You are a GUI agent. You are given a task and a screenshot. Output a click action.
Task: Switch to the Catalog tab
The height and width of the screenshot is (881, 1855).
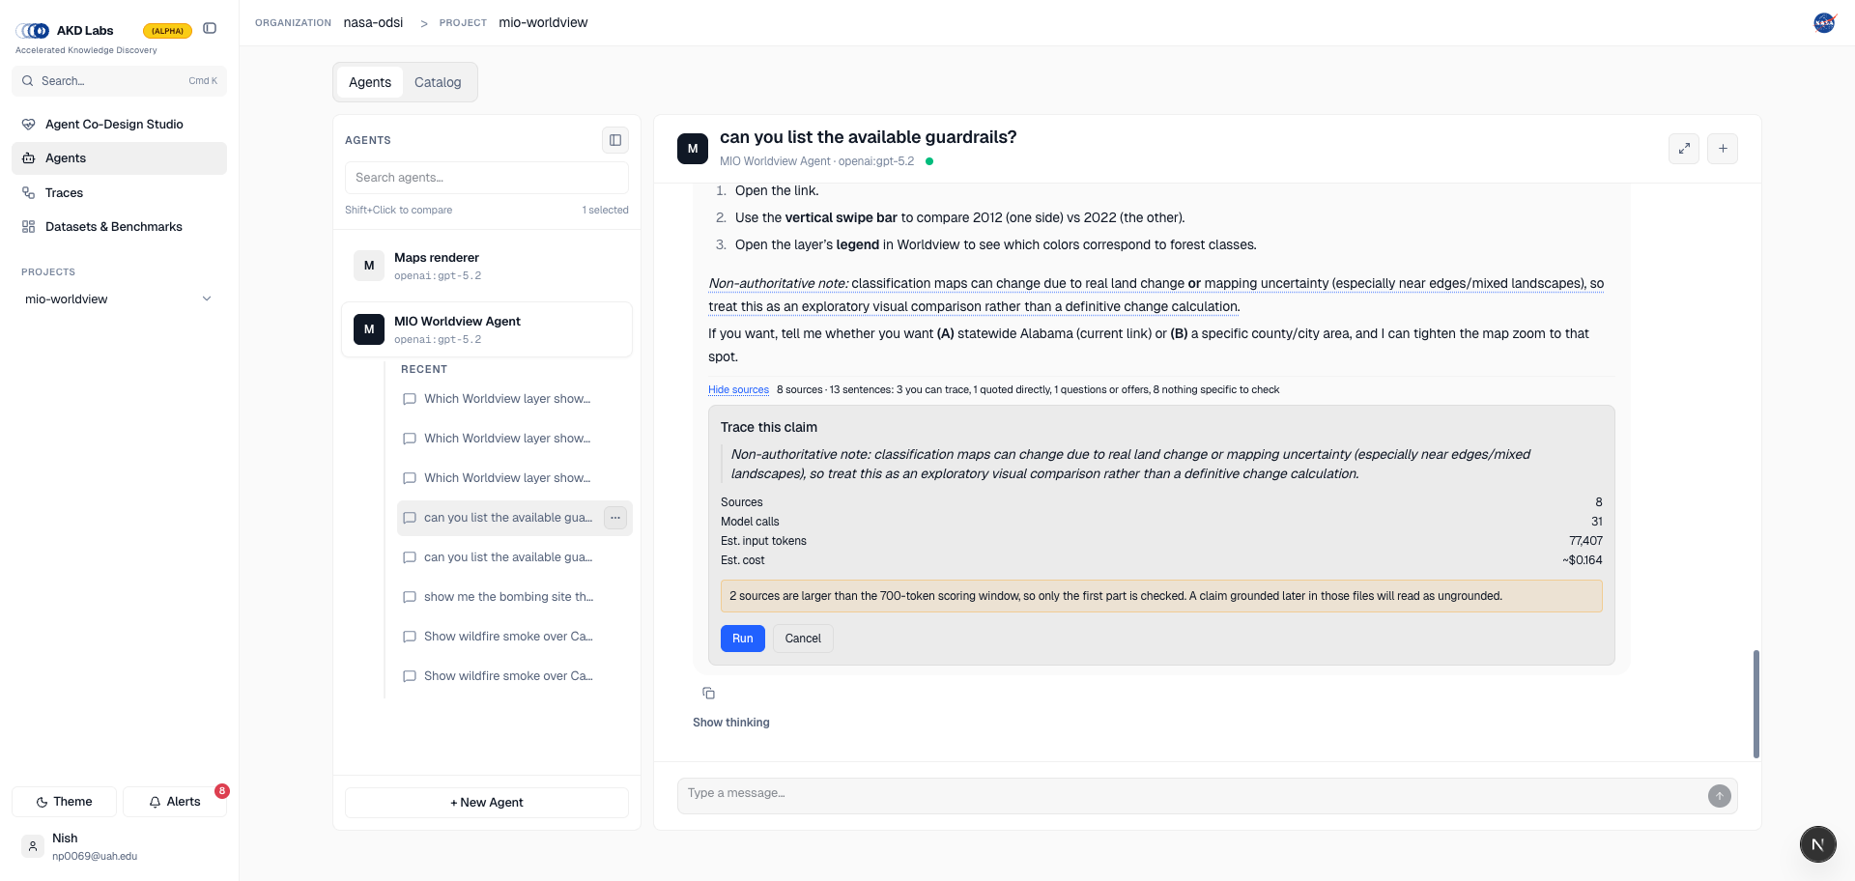tap(438, 82)
